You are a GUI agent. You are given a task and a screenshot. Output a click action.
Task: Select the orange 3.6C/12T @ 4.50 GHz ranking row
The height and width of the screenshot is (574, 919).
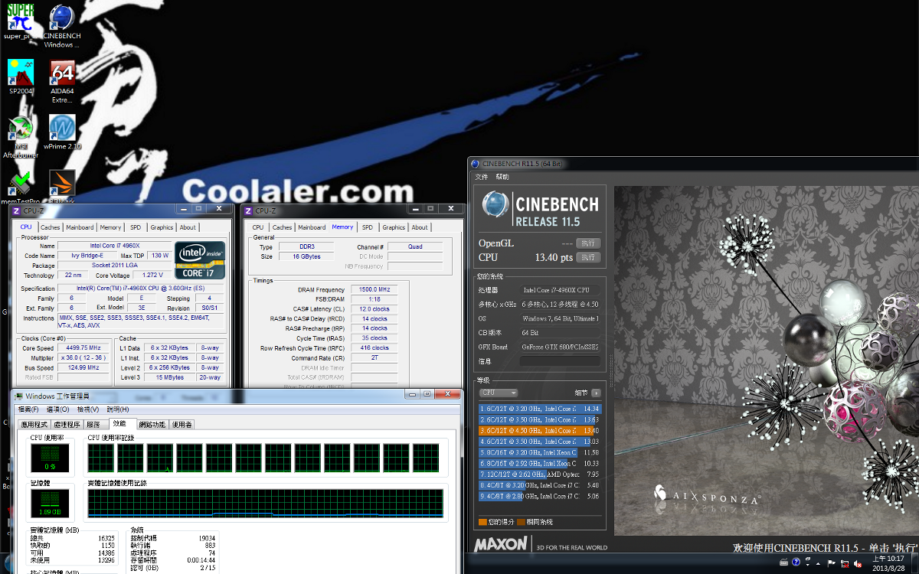(x=540, y=431)
